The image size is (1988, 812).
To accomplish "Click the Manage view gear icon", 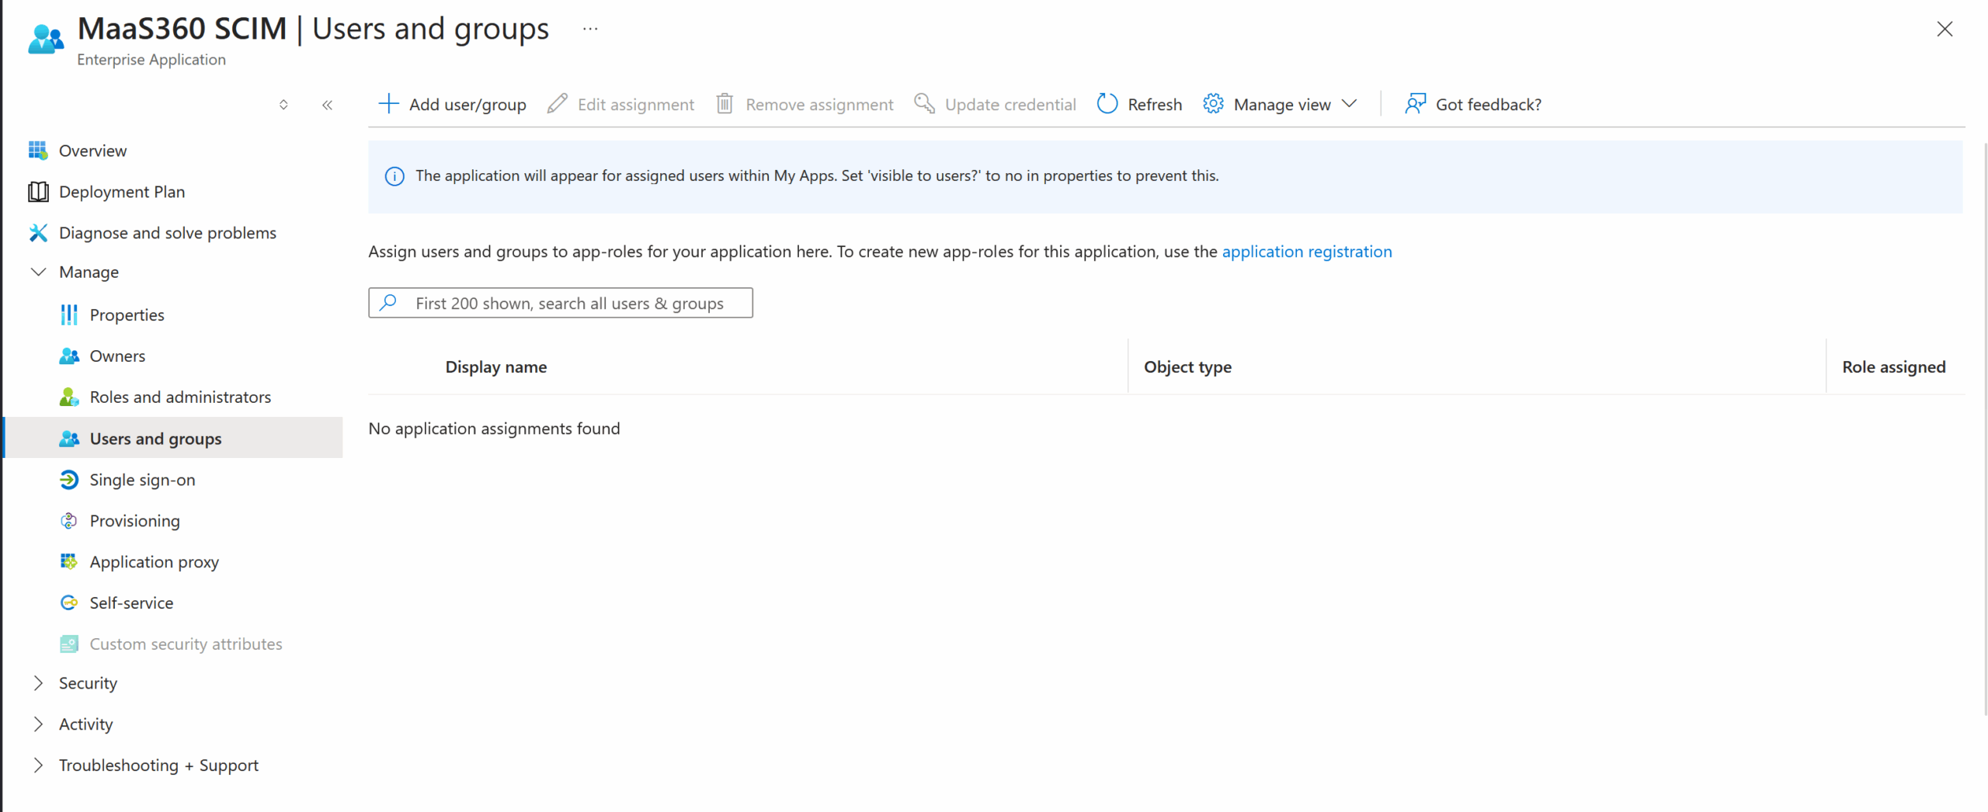I will click(1212, 104).
